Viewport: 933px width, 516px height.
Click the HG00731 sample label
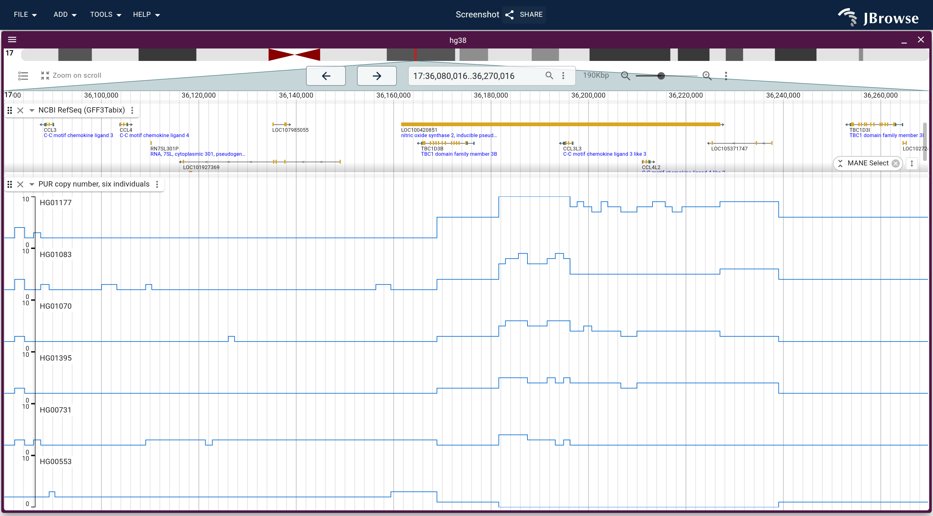[56, 410]
